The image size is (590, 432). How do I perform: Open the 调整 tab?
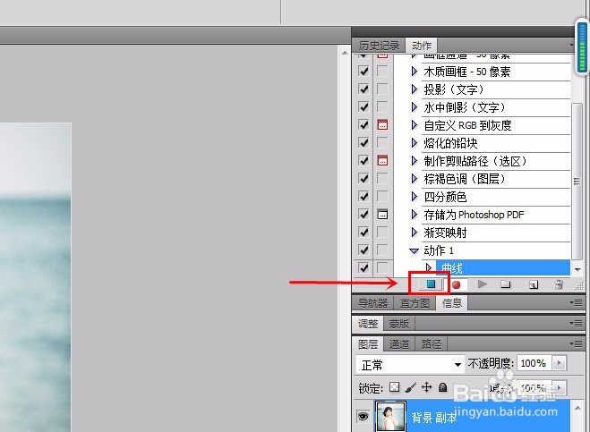coord(368,324)
